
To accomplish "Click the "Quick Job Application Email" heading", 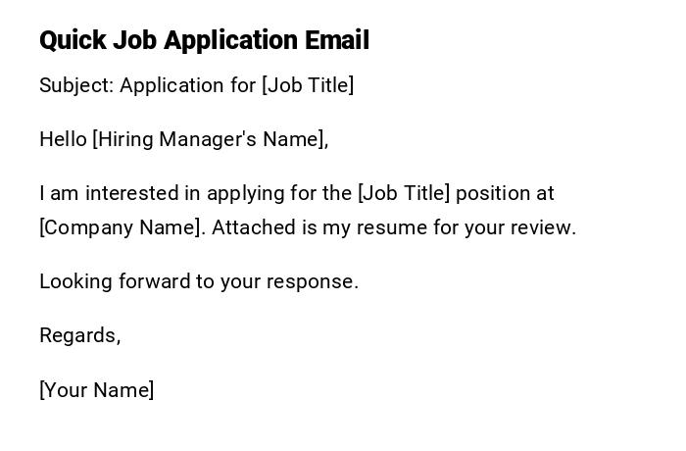I will click(204, 41).
